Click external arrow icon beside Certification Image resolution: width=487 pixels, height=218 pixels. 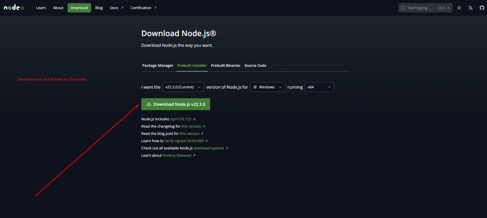(x=155, y=8)
